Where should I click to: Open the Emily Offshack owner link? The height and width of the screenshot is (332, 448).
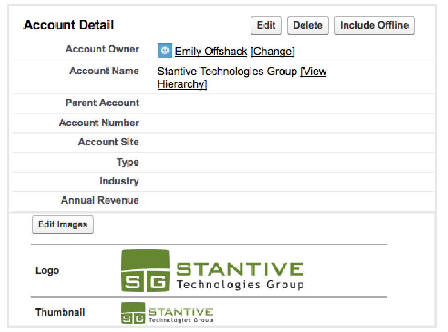click(x=211, y=52)
